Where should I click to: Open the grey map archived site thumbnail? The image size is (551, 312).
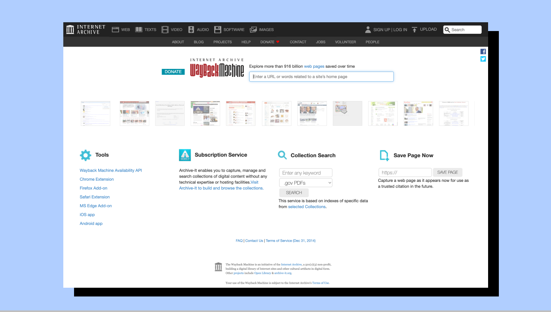pyautogui.click(x=348, y=113)
